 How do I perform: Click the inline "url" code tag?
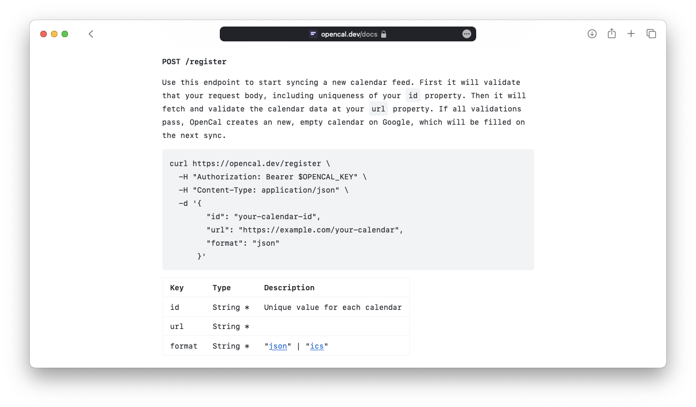click(379, 109)
